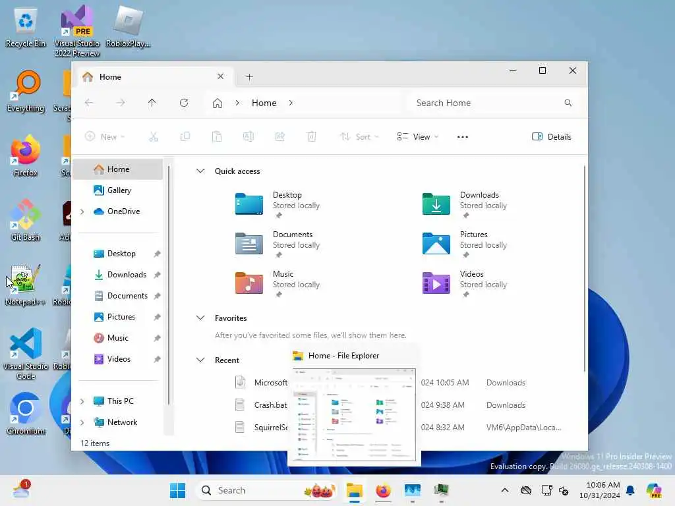The height and width of the screenshot is (506, 675).
Task: Open the Windows Start button
Action: [x=177, y=490]
